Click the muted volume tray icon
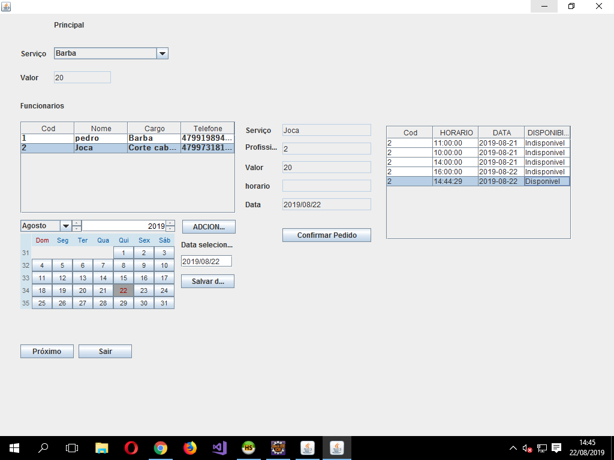Image resolution: width=614 pixels, height=460 pixels. [x=527, y=448]
